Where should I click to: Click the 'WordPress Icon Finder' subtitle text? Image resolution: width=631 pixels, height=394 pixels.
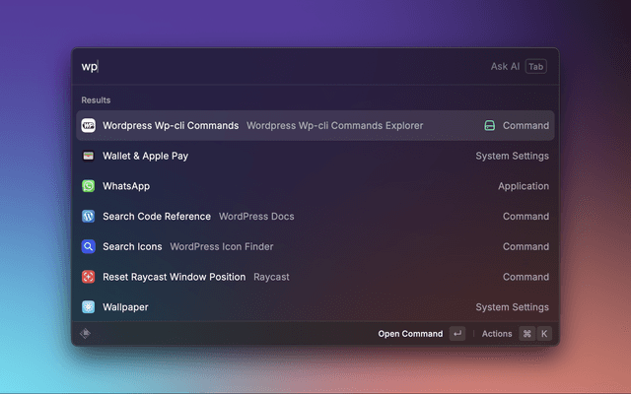click(221, 246)
